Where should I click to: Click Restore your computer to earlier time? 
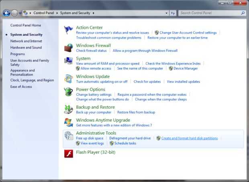178,38
